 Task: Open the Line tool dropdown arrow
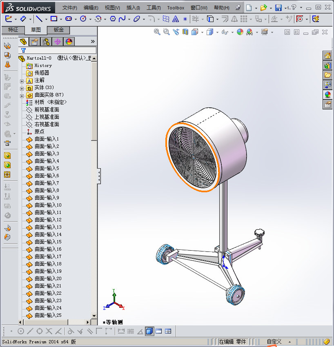coord(46,19)
